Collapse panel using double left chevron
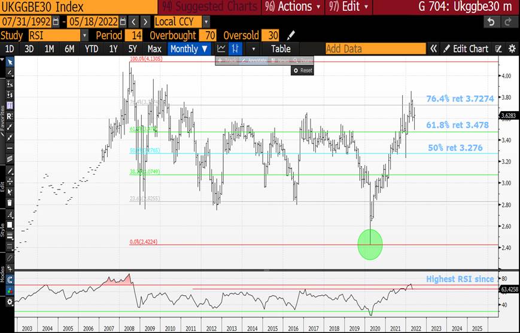520x333 pixels. 433,49
